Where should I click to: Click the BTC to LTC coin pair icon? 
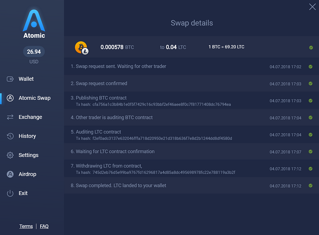coord(82,48)
